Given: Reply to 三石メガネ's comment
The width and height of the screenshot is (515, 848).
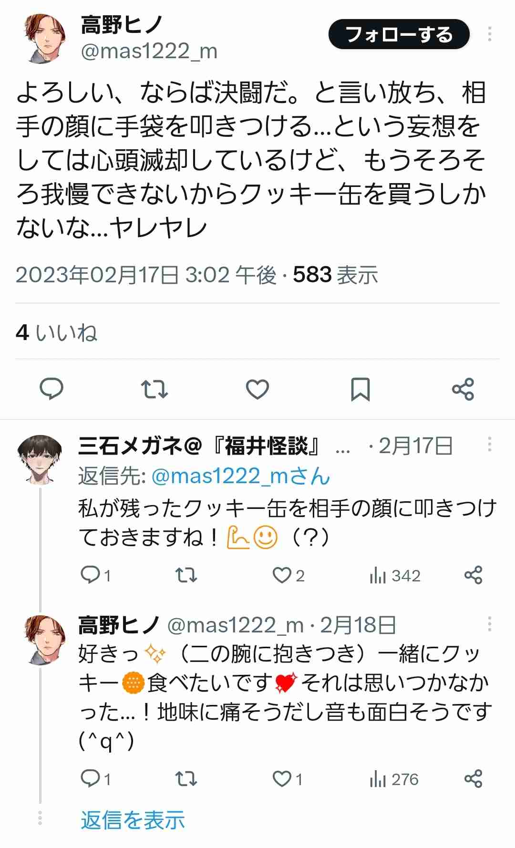Looking at the screenshot, I should [x=90, y=575].
